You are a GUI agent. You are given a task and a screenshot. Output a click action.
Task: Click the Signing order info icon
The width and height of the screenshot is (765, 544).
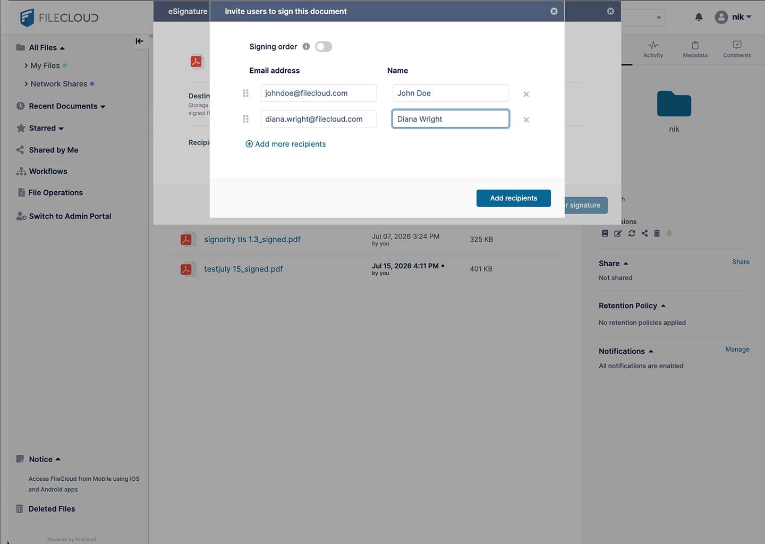[x=306, y=47]
